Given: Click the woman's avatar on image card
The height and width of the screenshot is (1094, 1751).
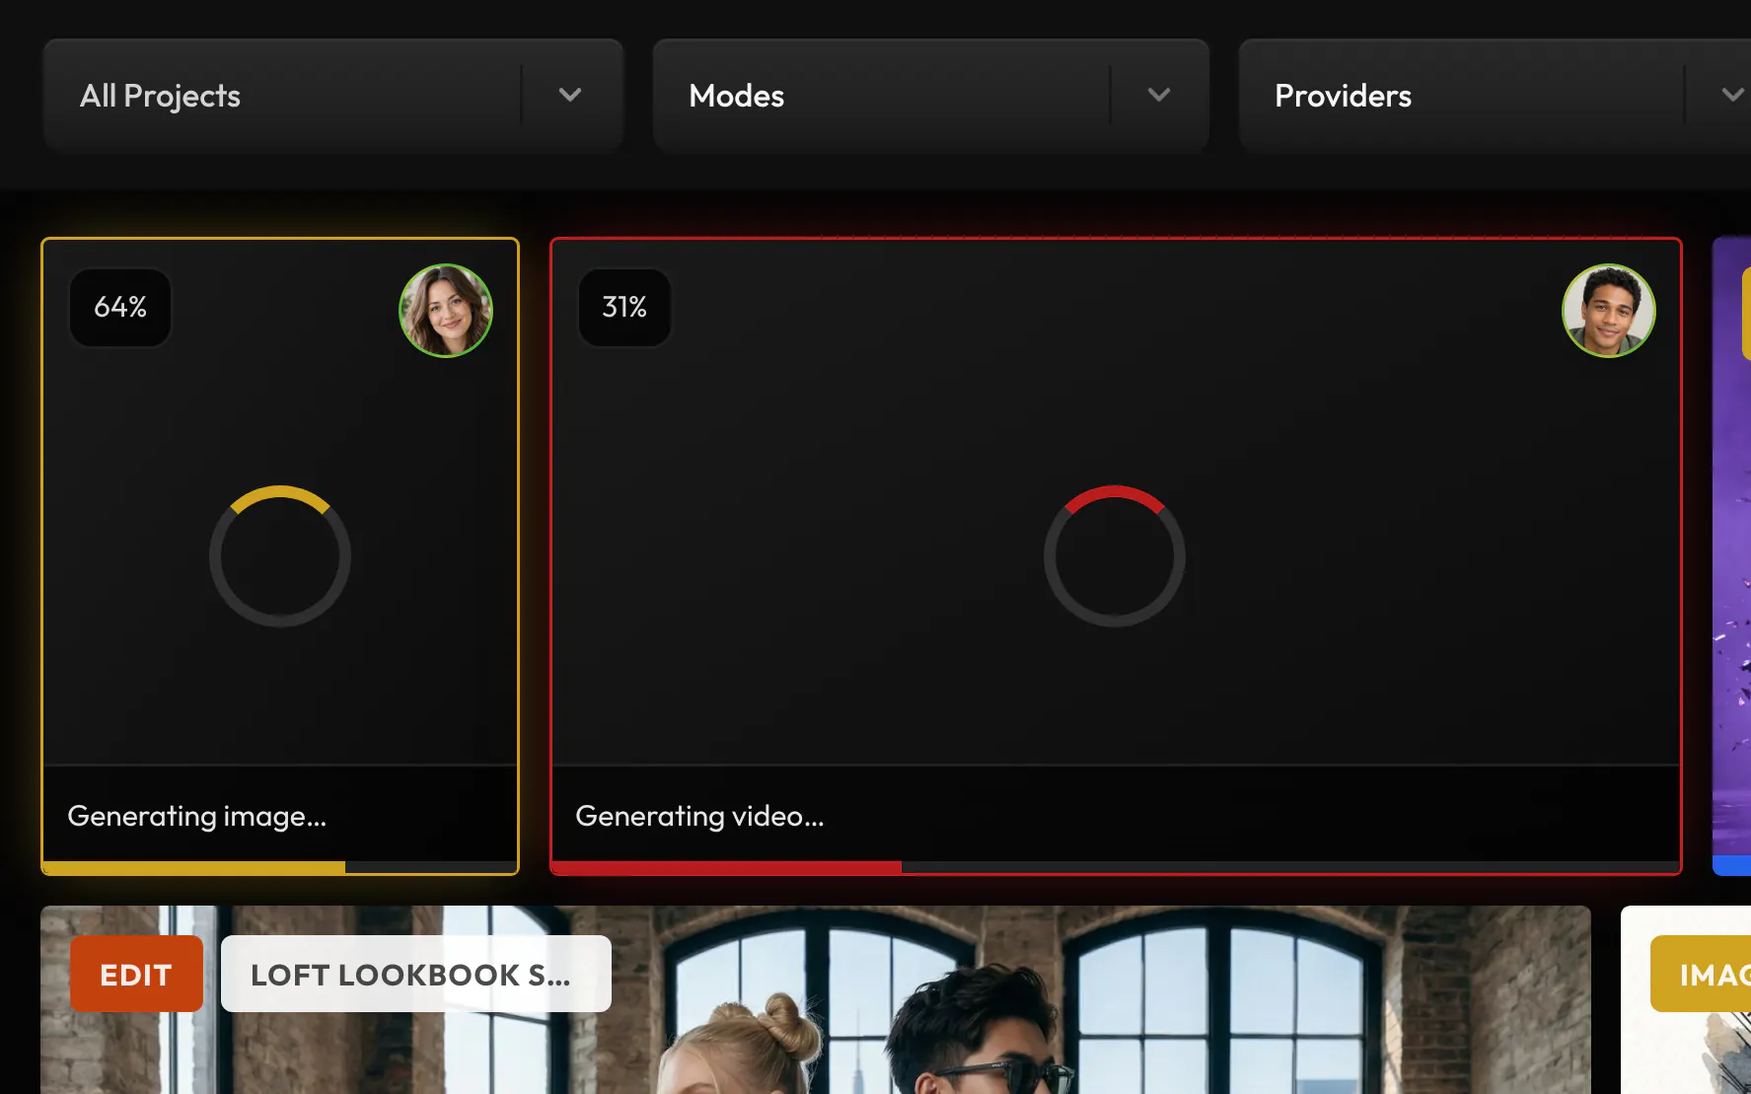Looking at the screenshot, I should [446, 311].
